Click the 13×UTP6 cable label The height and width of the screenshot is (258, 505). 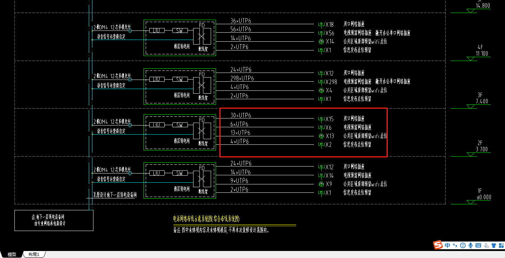click(x=241, y=133)
